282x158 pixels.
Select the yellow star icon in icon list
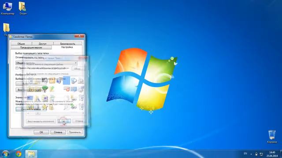tap(45, 107)
